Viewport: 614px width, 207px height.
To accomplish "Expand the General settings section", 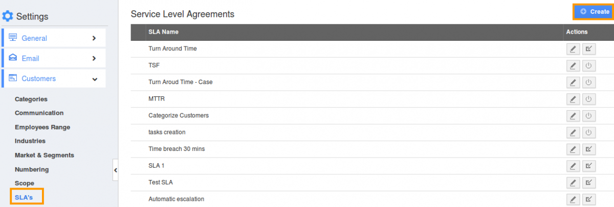I will click(54, 38).
